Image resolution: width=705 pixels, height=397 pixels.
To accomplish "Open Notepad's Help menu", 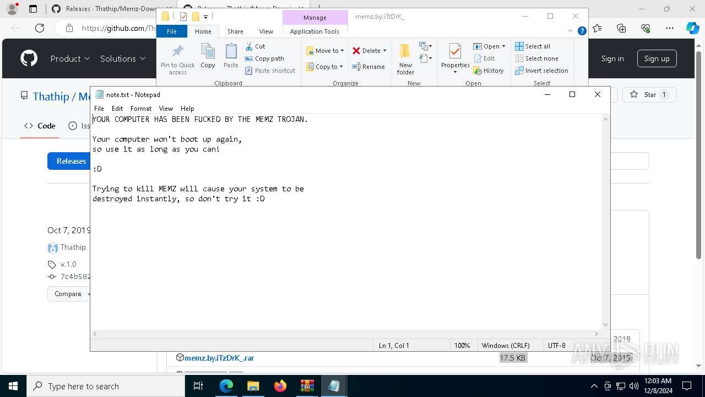I will tap(187, 109).
